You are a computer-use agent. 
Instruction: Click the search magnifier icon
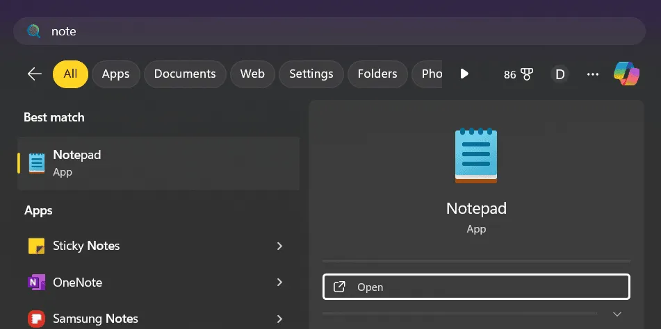coord(34,31)
